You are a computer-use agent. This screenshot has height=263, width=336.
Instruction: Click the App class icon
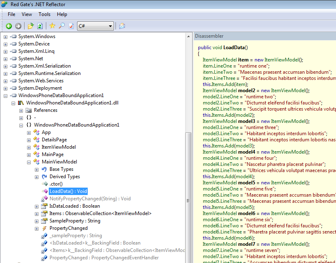coord(36,132)
